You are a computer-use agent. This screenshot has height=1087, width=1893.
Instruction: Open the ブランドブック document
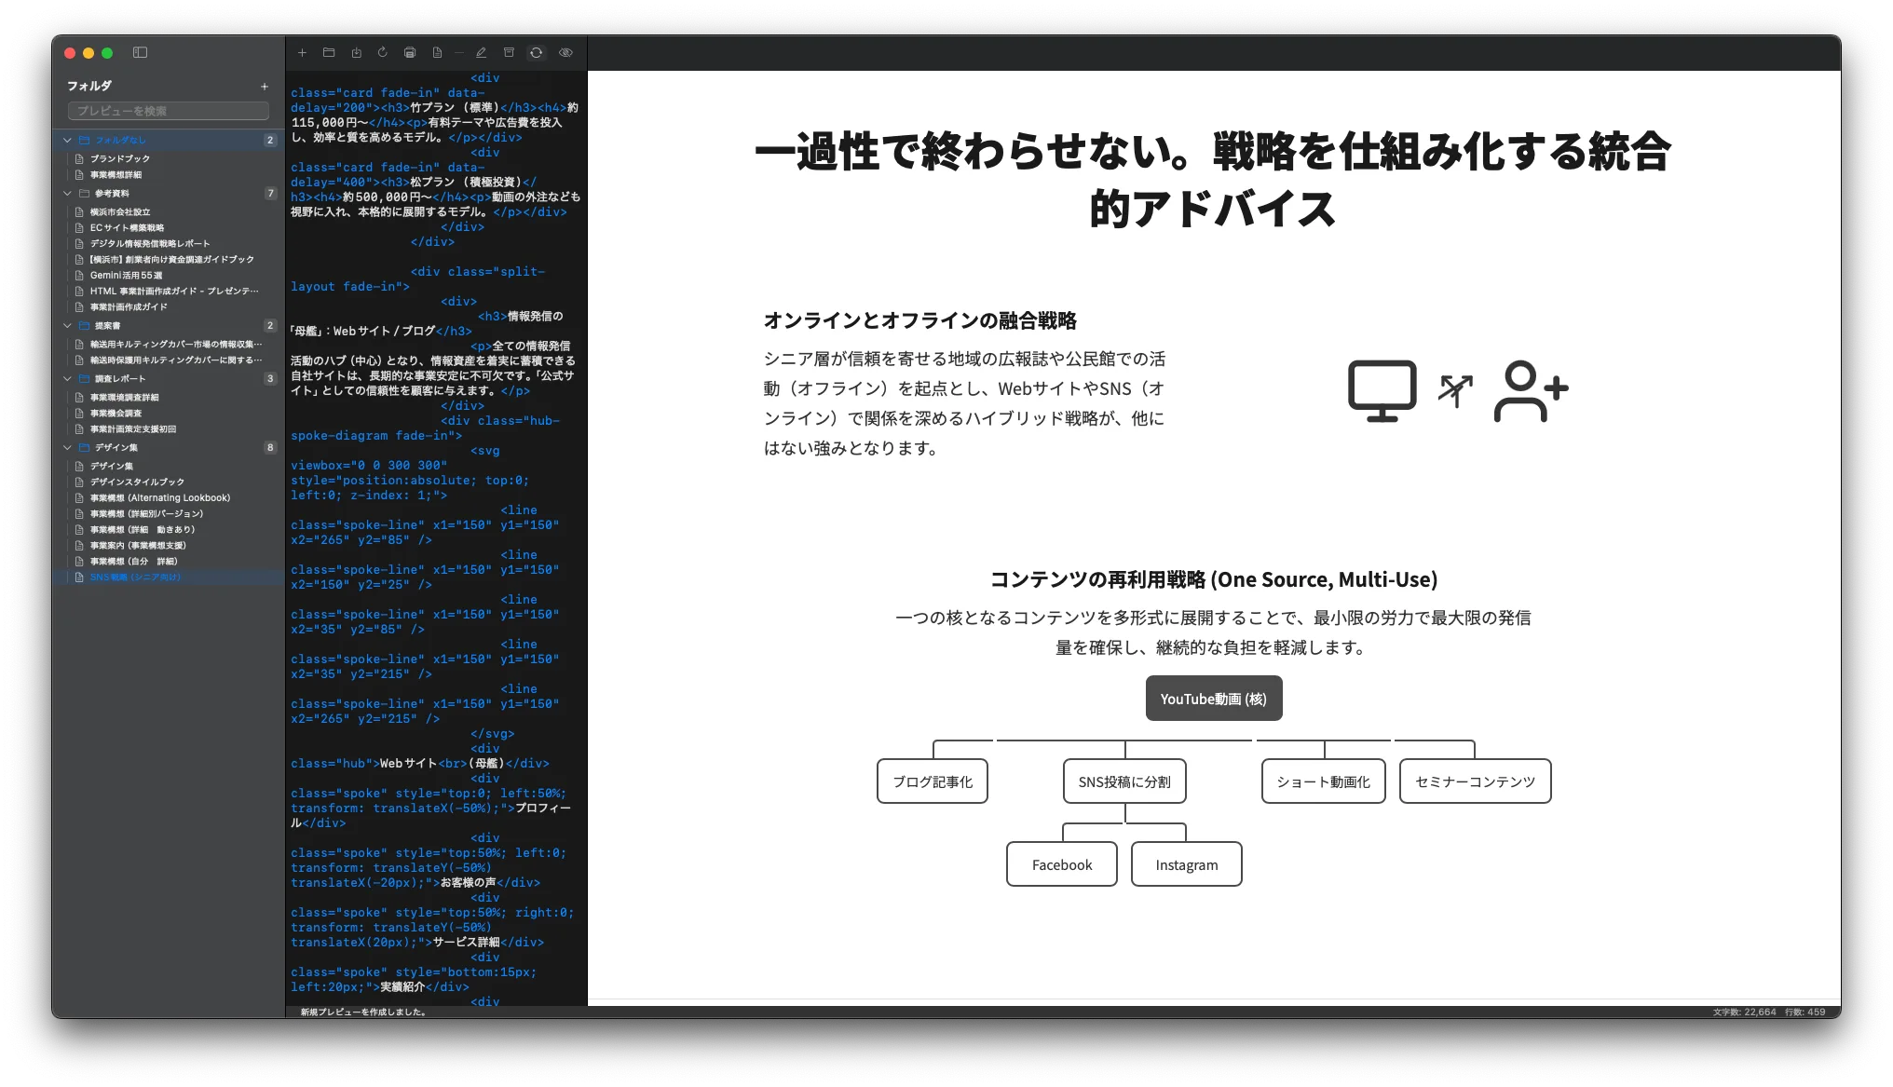[169, 159]
